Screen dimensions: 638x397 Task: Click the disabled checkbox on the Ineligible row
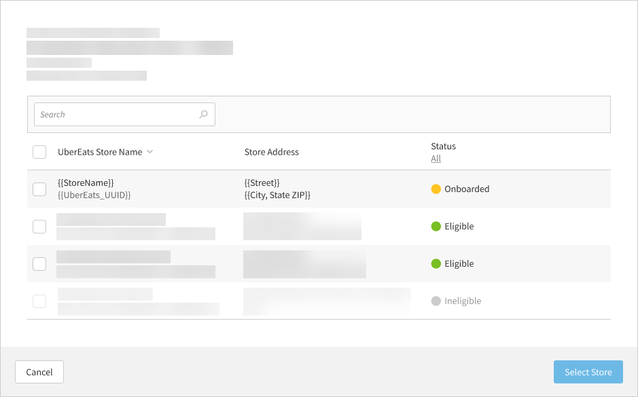click(39, 301)
